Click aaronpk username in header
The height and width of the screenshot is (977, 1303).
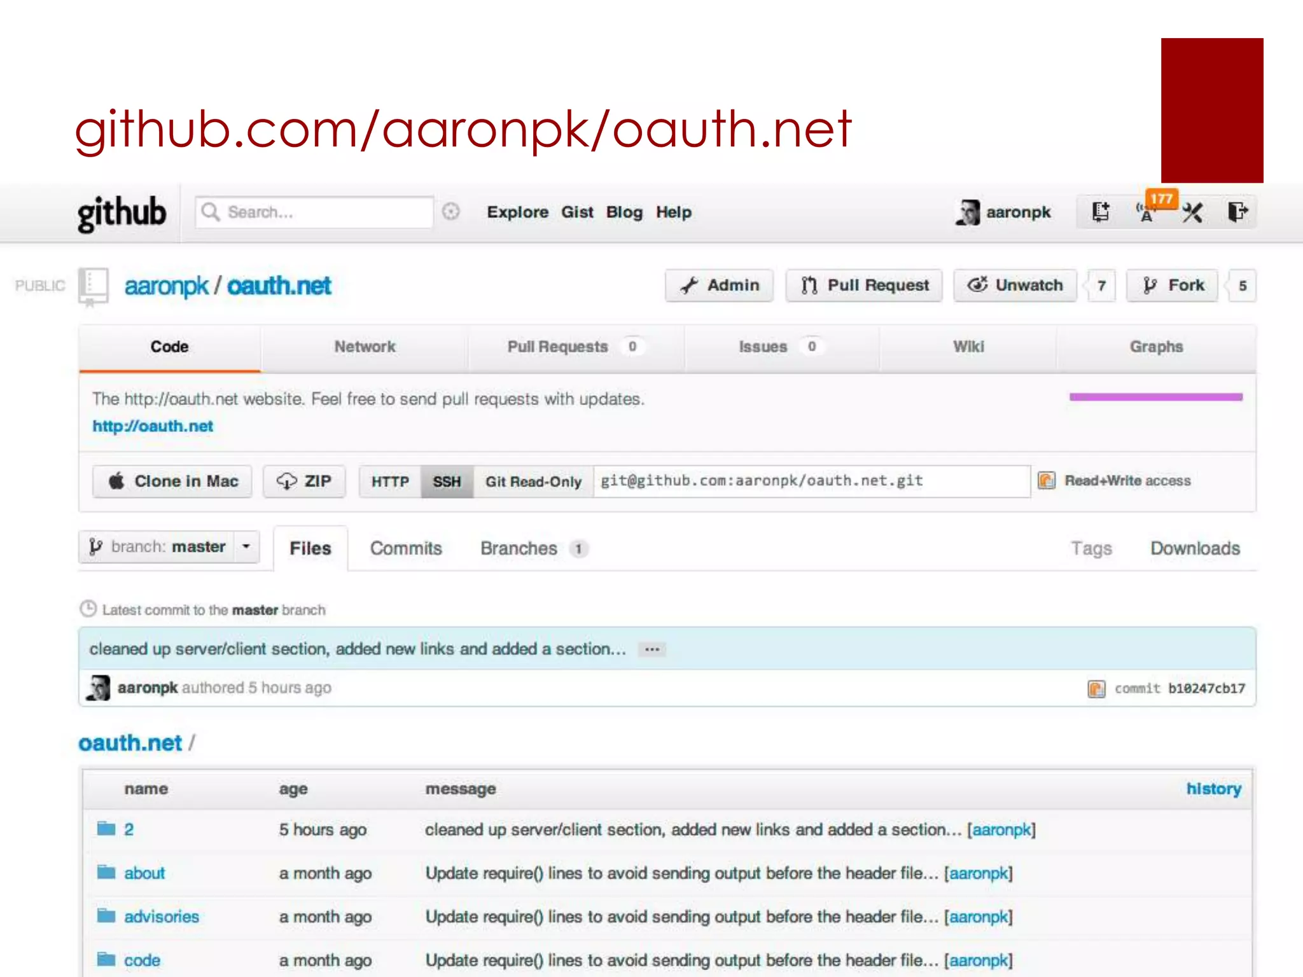(1018, 212)
